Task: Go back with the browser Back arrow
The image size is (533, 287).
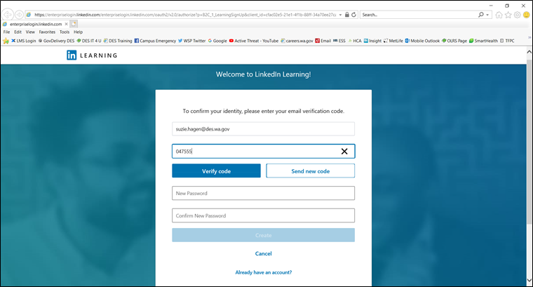Action: [7, 15]
